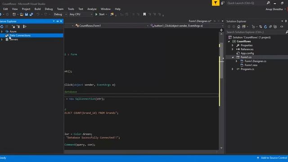
Task: Toggle auto-hide pin on Server Explorer
Action: [58, 21]
